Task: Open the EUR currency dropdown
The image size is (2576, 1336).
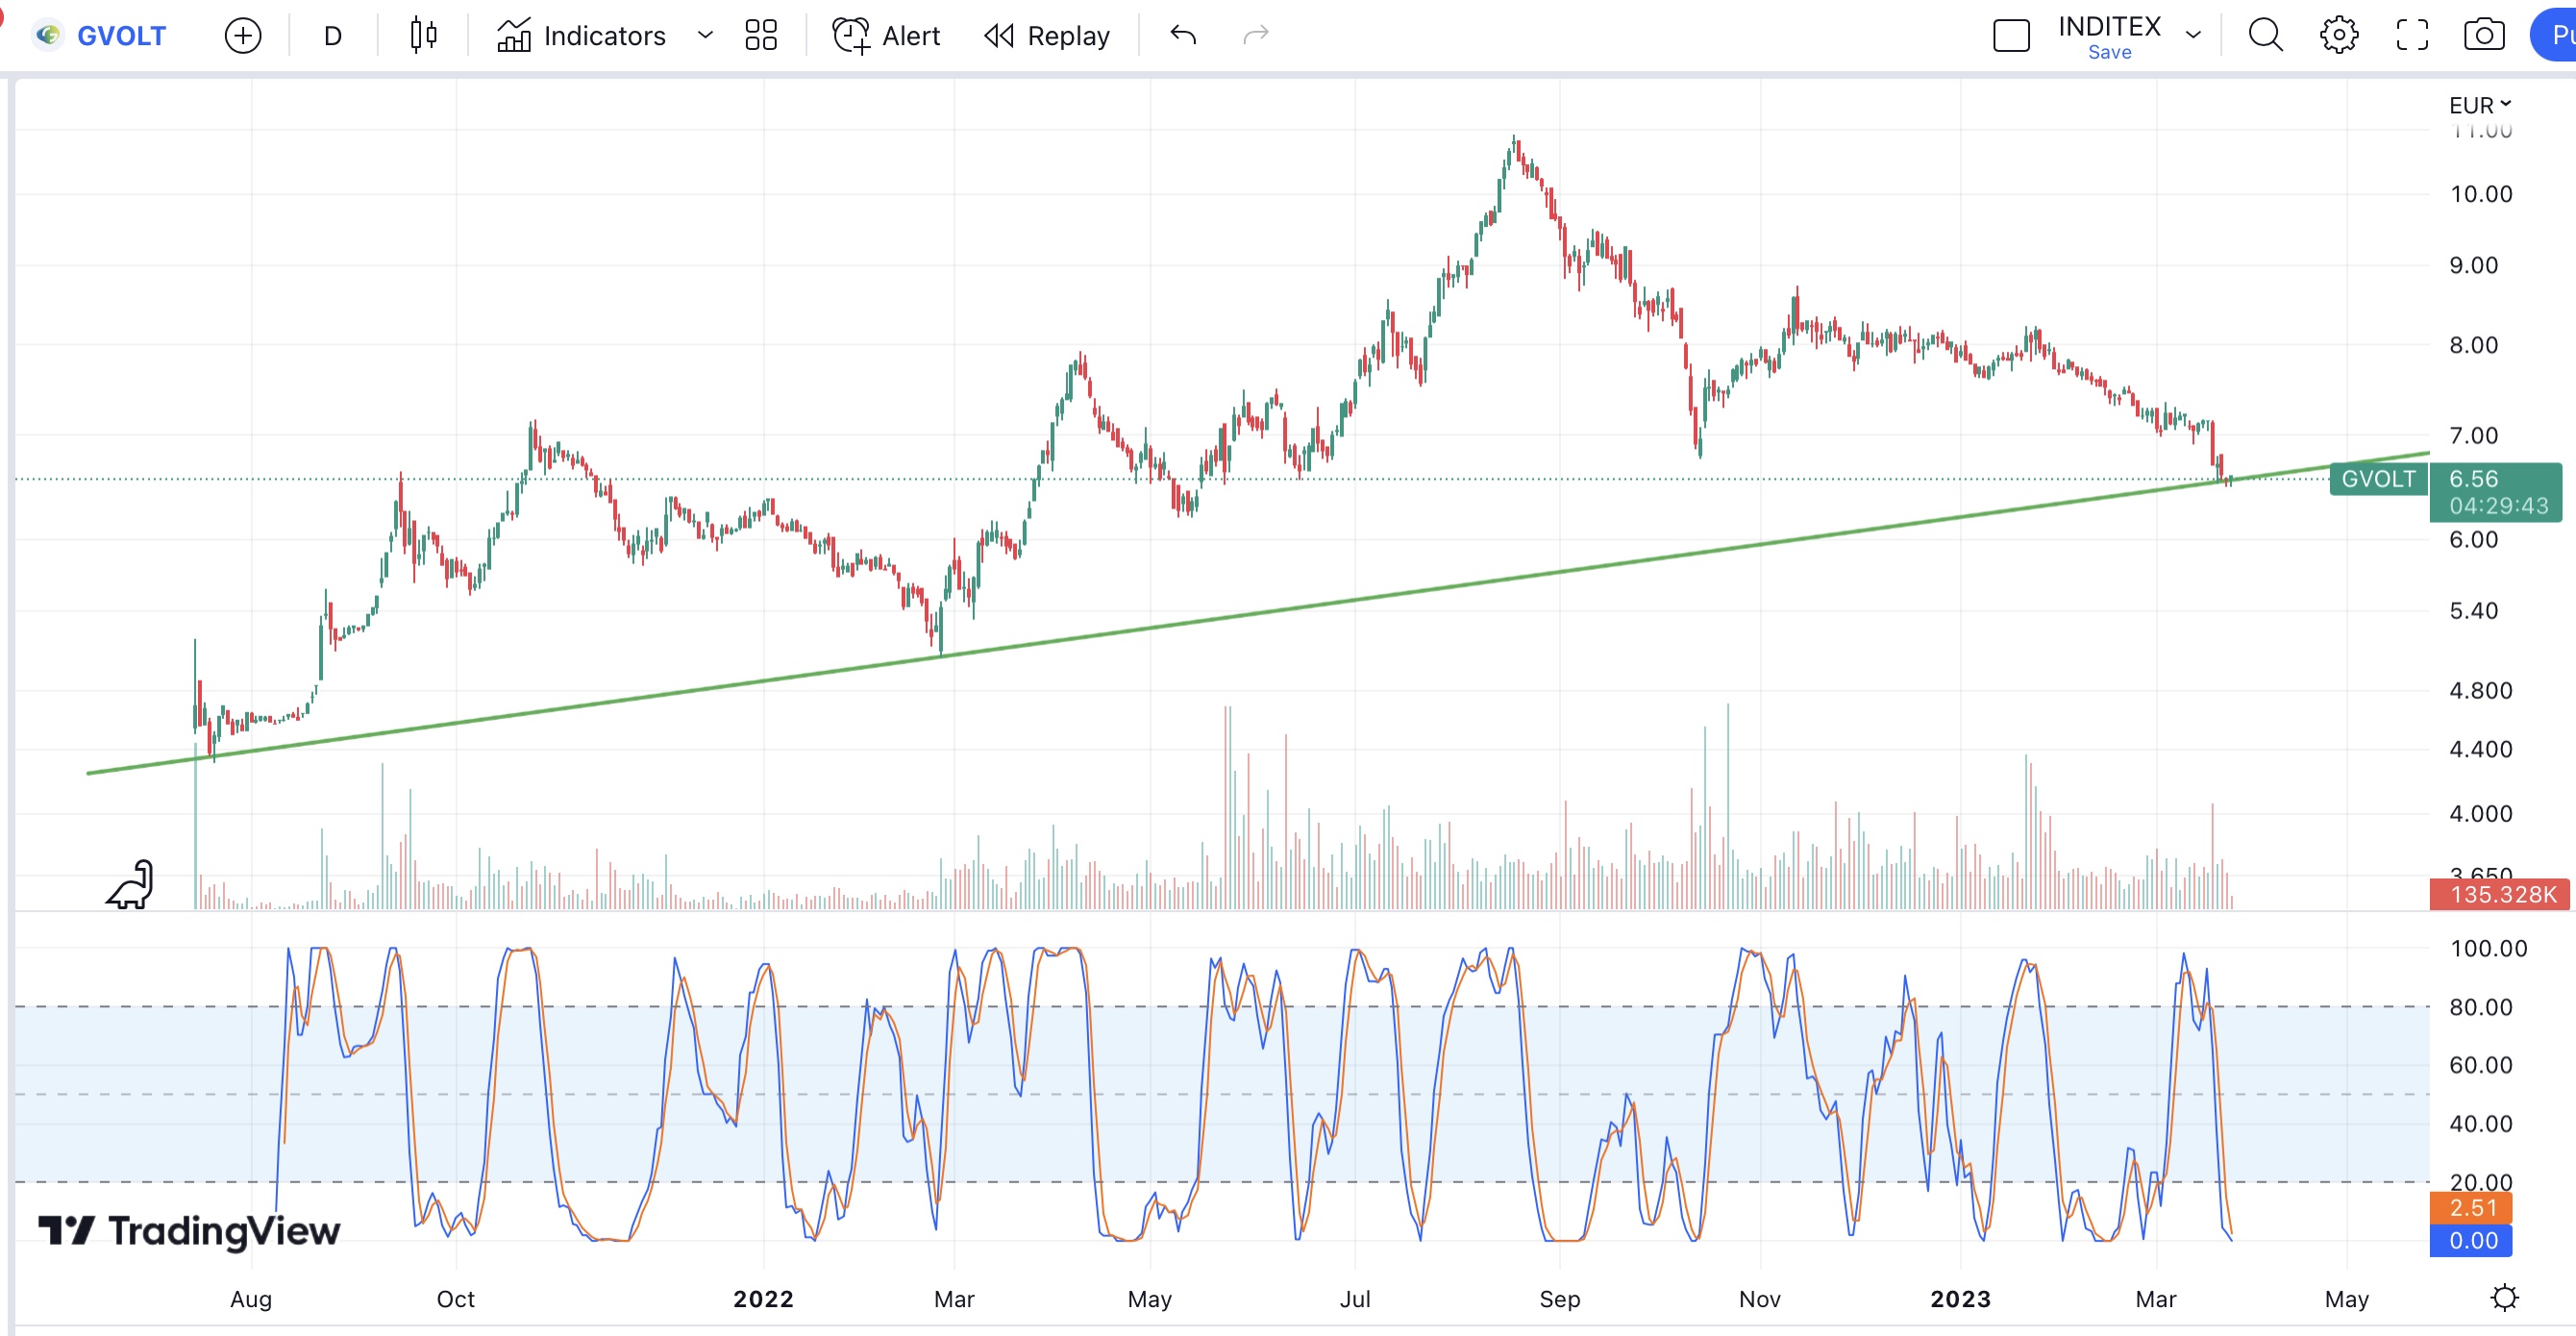Action: click(2479, 105)
